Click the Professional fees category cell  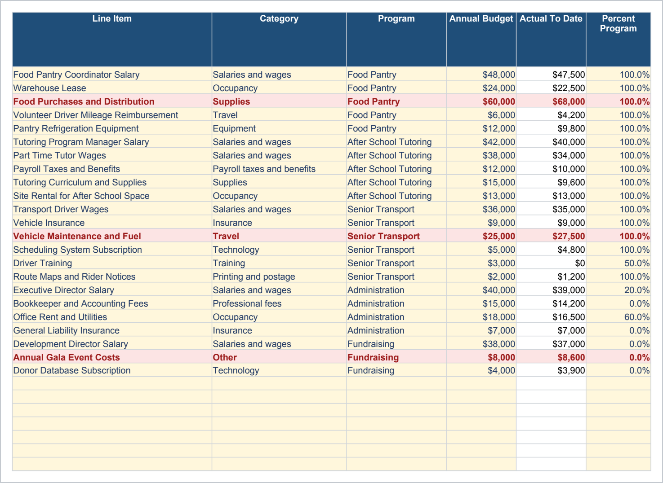pyautogui.click(x=279, y=303)
